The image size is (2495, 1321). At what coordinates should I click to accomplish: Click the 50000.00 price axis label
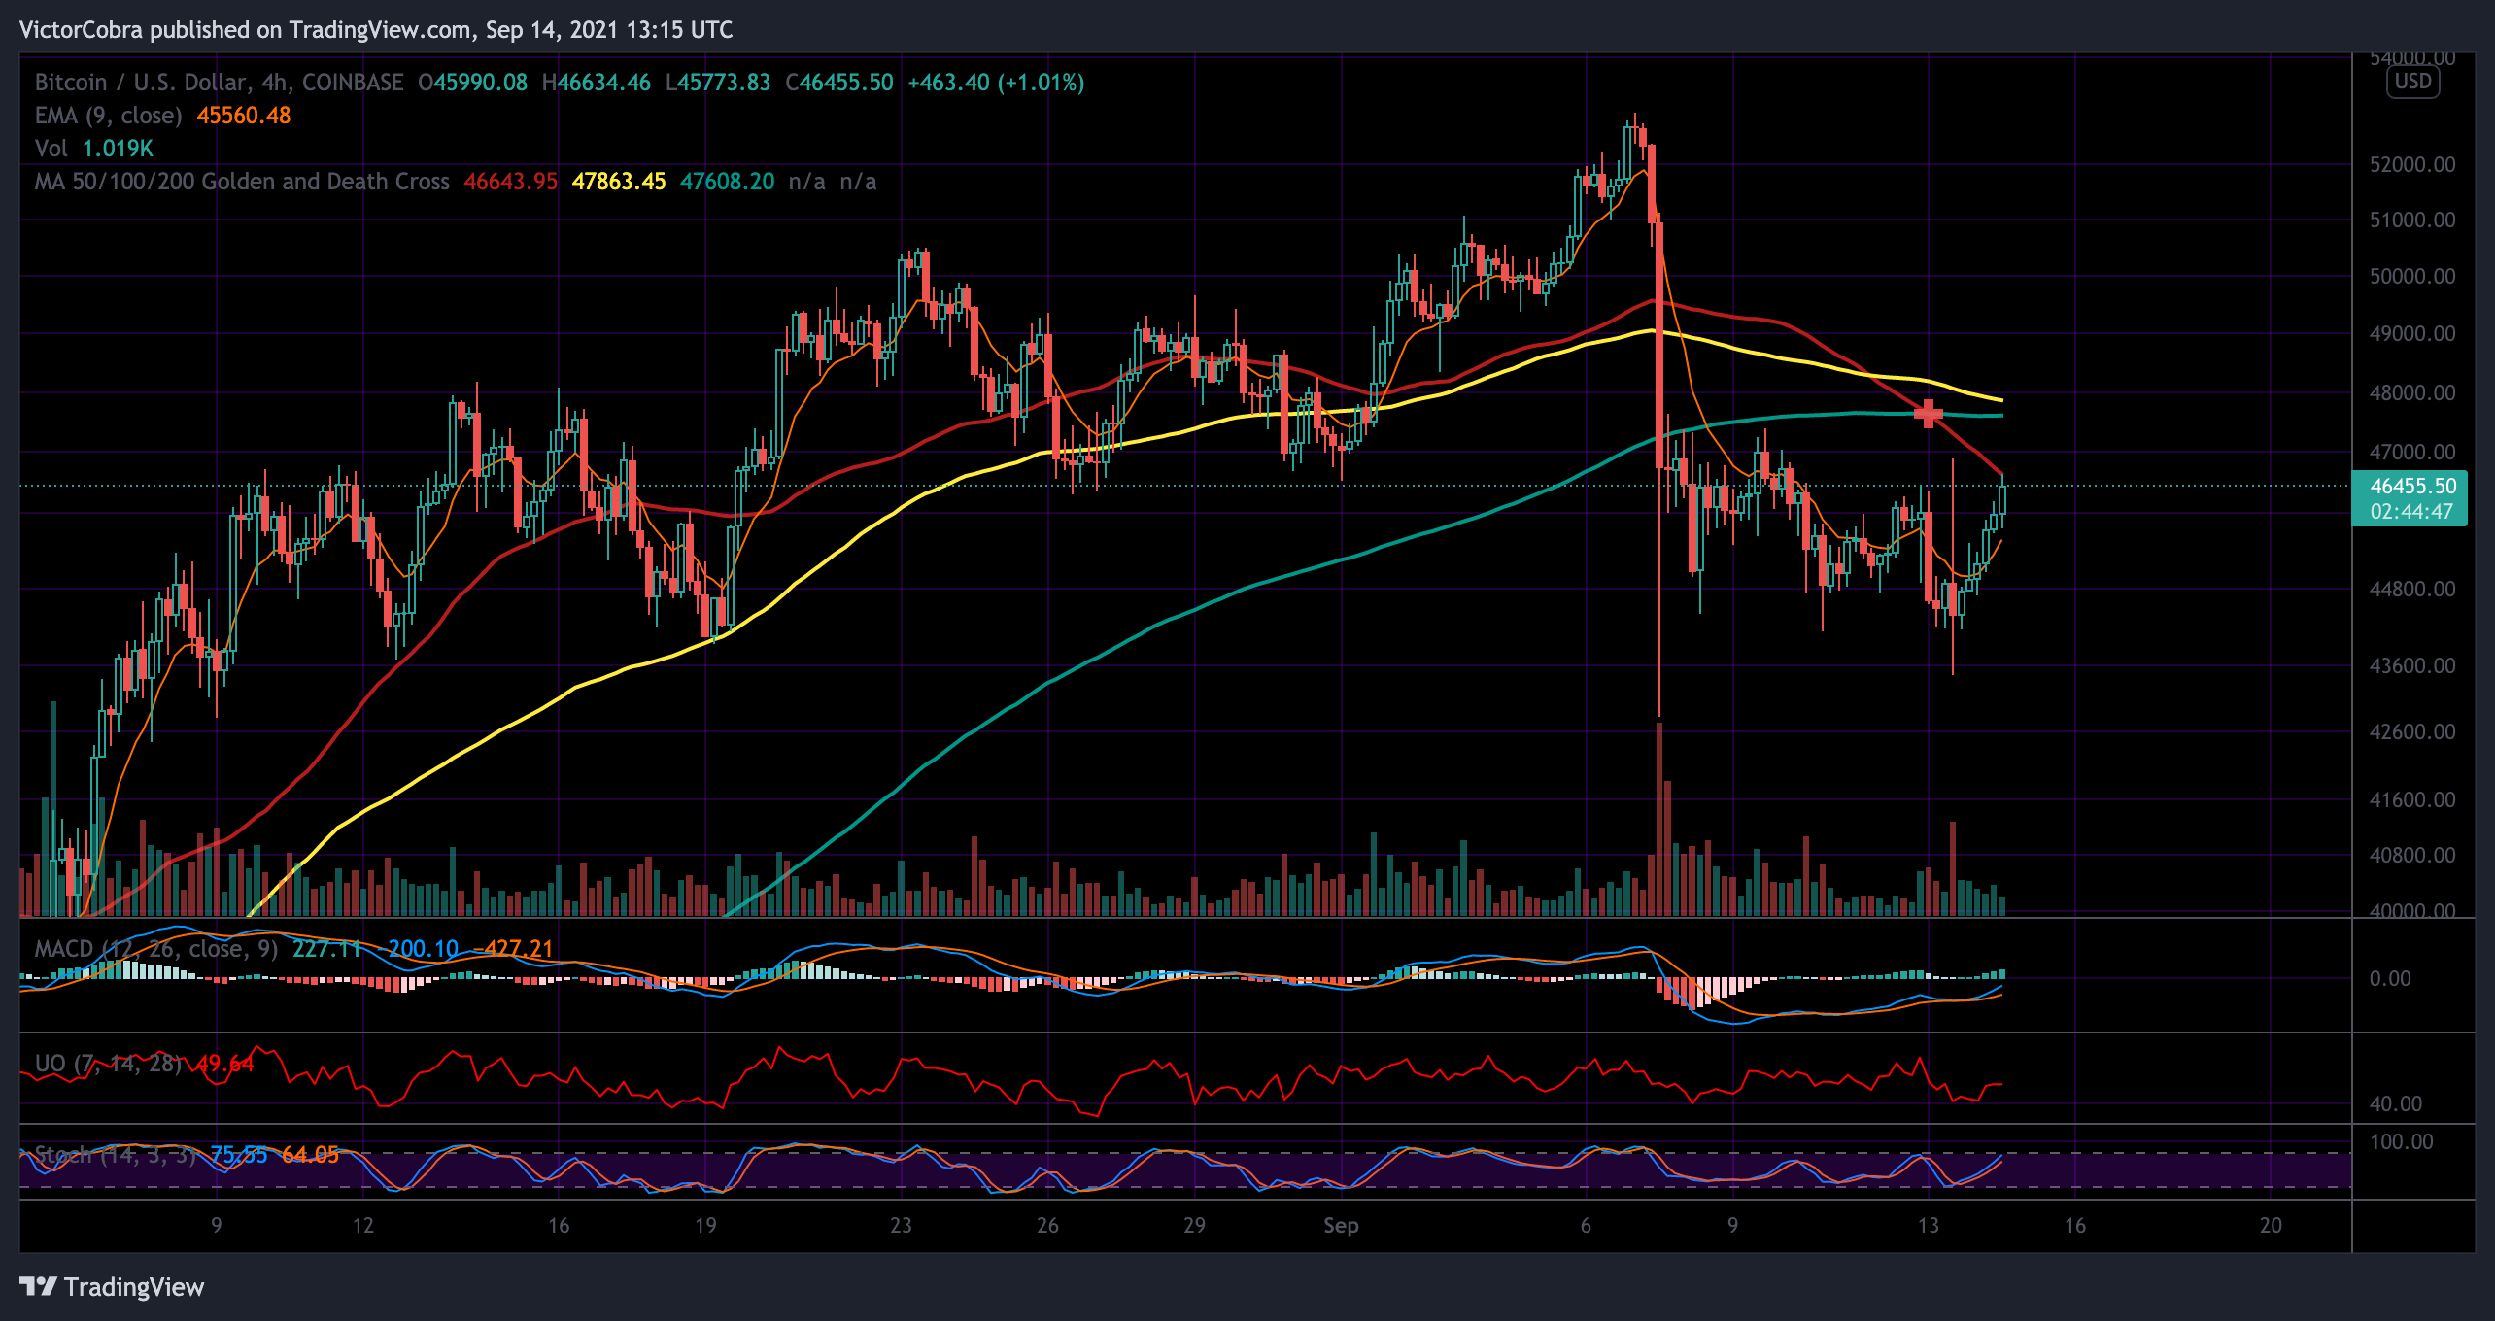(x=2412, y=276)
